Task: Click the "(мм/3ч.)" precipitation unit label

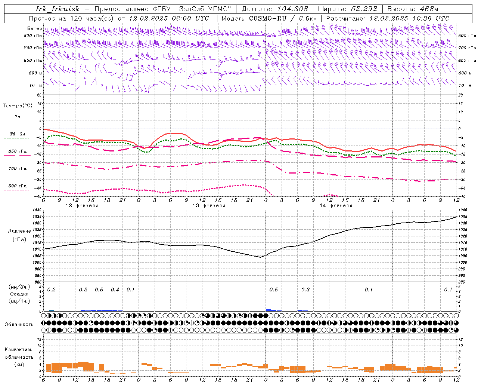Action: tap(19, 287)
